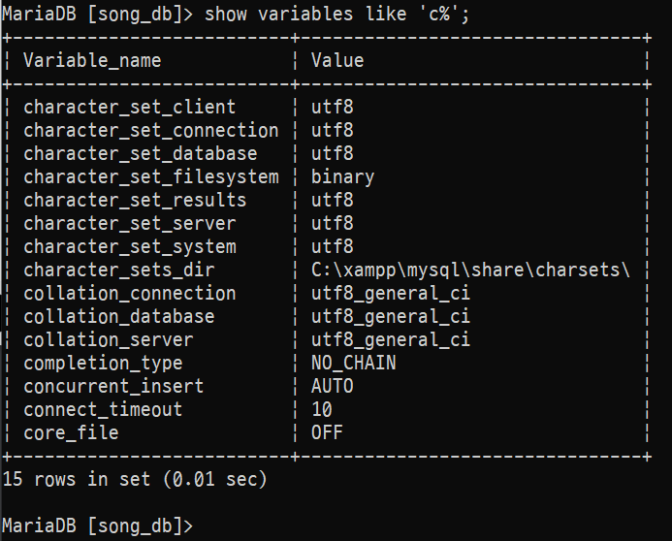Click the character_set_connection row label

click(150, 130)
